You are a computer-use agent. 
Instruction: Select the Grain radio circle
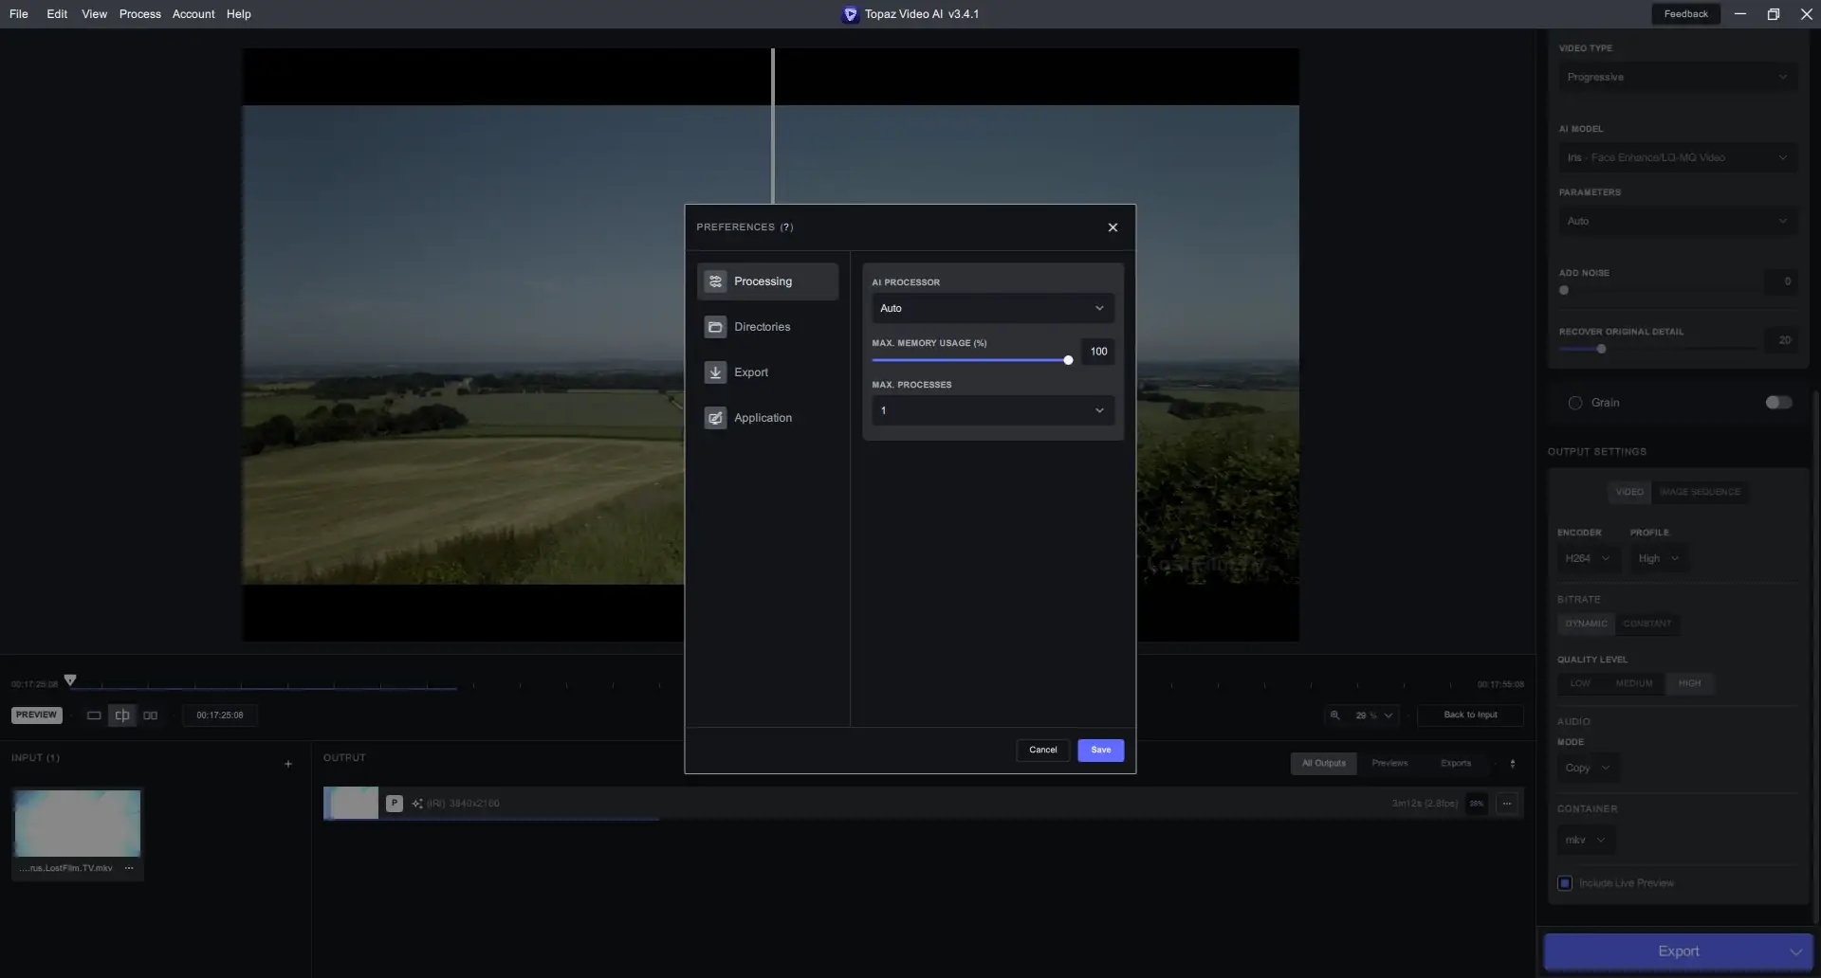[1575, 403]
